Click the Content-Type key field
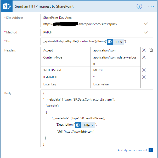 coord(66,60)
